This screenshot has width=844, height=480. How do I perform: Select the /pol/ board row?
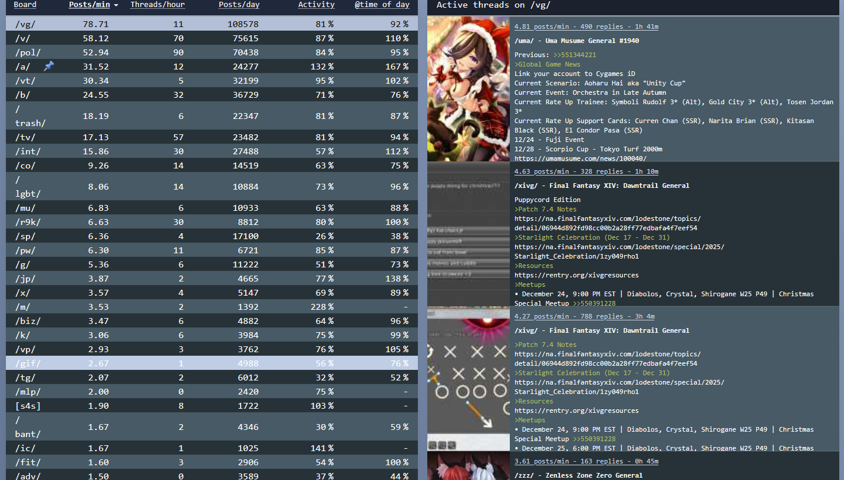click(x=212, y=52)
